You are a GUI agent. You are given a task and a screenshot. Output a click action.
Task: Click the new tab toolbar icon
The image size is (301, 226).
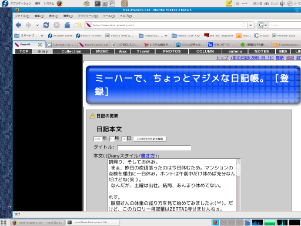point(78,25)
